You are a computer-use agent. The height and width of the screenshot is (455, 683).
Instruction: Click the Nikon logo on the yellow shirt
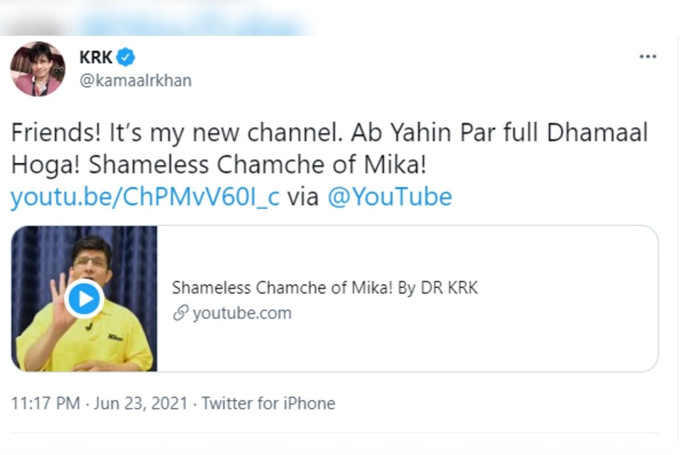pos(116,337)
